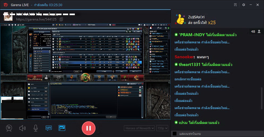Viewport: 264px width, 137px height.
Task: Open the list menu icon beside settings
Action: [235, 5]
